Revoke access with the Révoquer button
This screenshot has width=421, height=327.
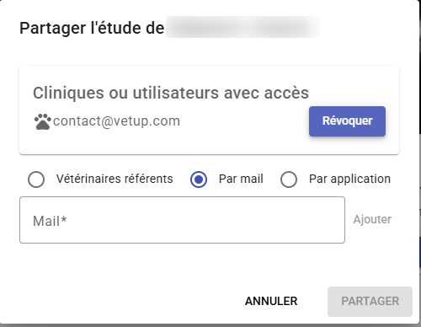coord(347,121)
